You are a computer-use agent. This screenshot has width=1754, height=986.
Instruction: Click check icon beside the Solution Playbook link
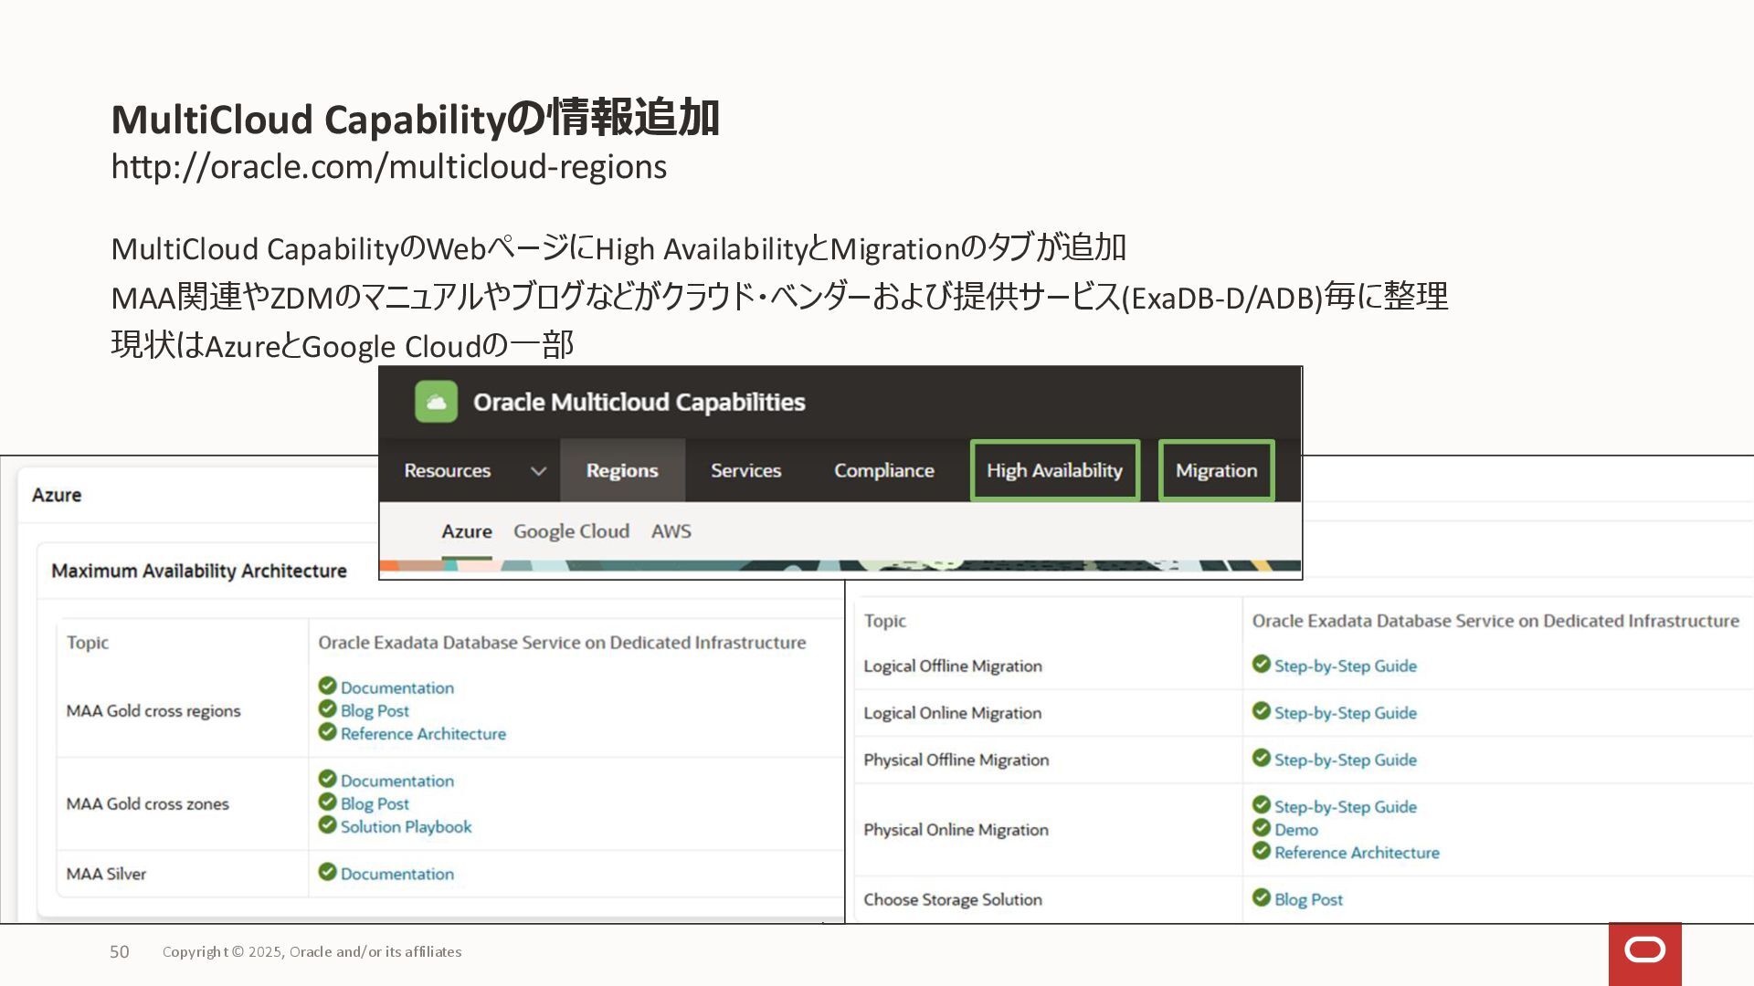(x=327, y=825)
